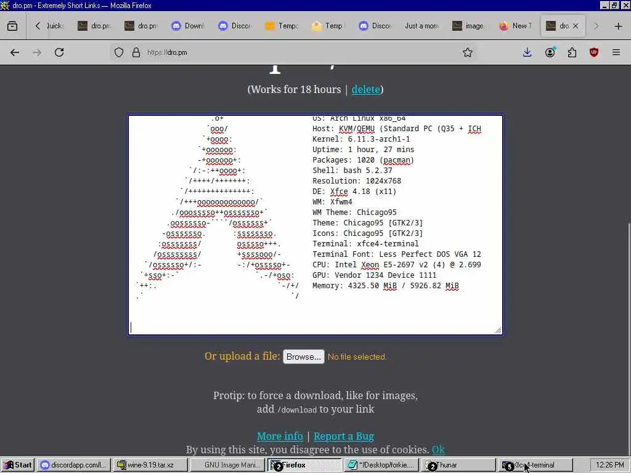This screenshot has width=631, height=473.
Task: View site security lock info
Action: 136,52
